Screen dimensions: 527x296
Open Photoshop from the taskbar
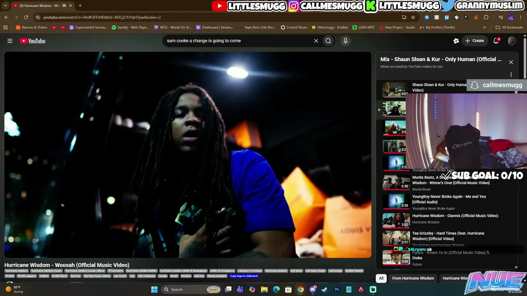click(337, 289)
